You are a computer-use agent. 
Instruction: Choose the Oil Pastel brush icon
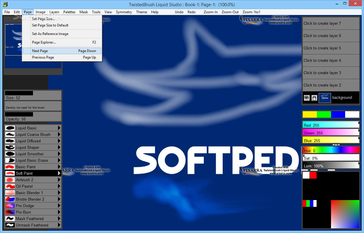[x=10, y=186]
